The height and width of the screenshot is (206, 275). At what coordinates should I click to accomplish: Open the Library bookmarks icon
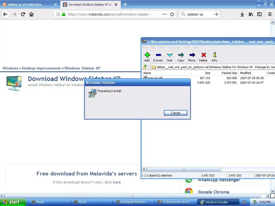coord(251,14)
